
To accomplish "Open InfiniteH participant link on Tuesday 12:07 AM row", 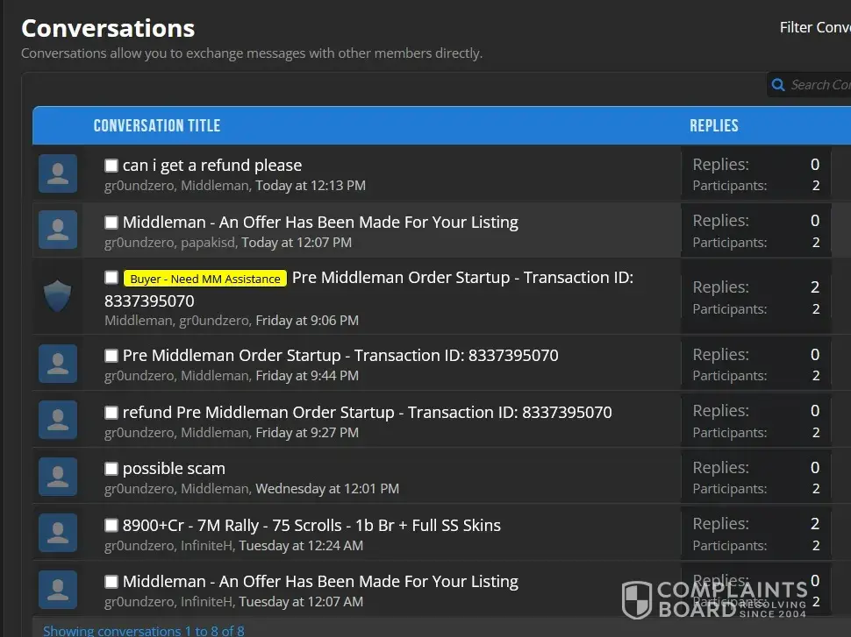I will (209, 602).
